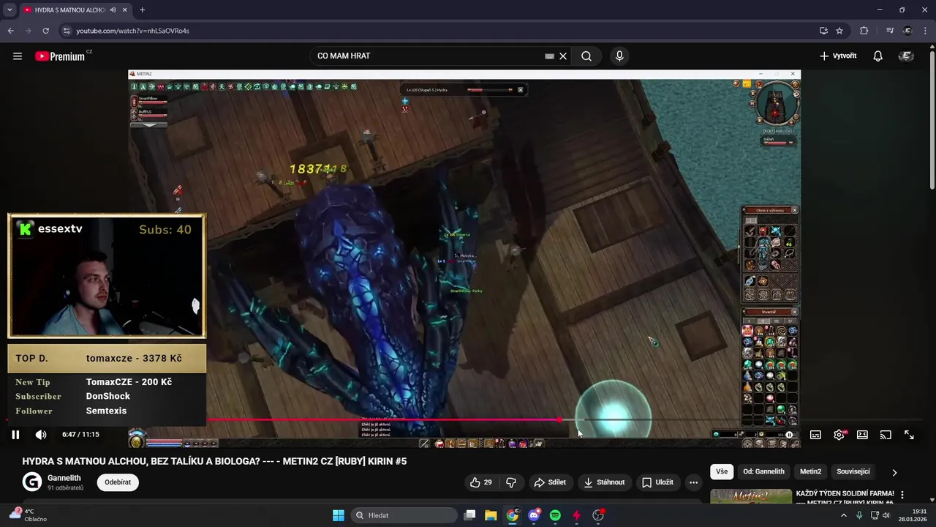View site information icon in address bar
Viewport: 936px width, 527px height.
pos(67,31)
